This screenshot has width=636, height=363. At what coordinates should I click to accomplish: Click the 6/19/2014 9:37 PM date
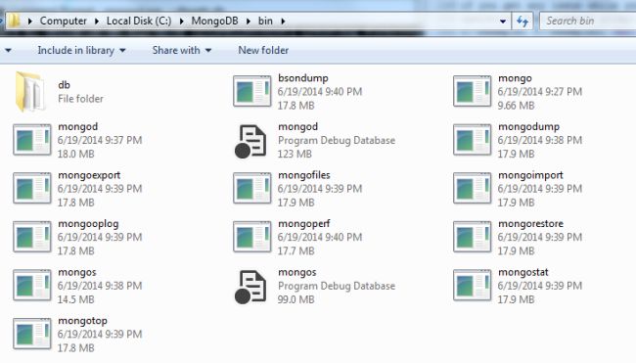[x=100, y=140]
